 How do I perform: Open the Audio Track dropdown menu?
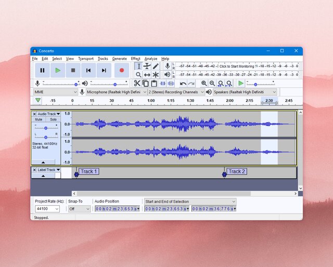point(48,114)
